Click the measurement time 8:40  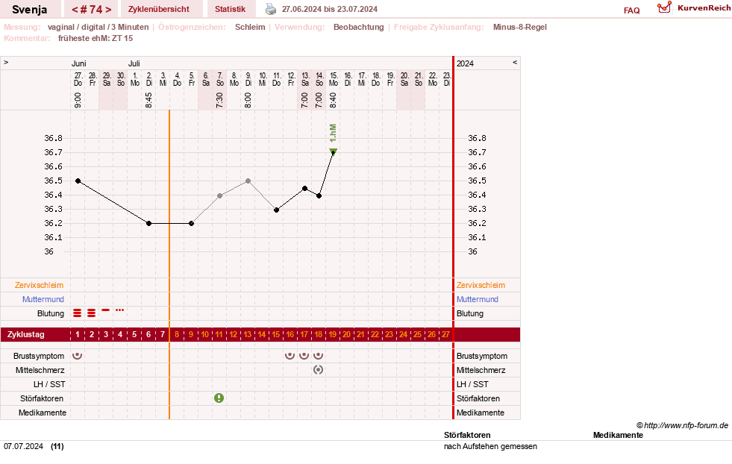click(x=333, y=100)
